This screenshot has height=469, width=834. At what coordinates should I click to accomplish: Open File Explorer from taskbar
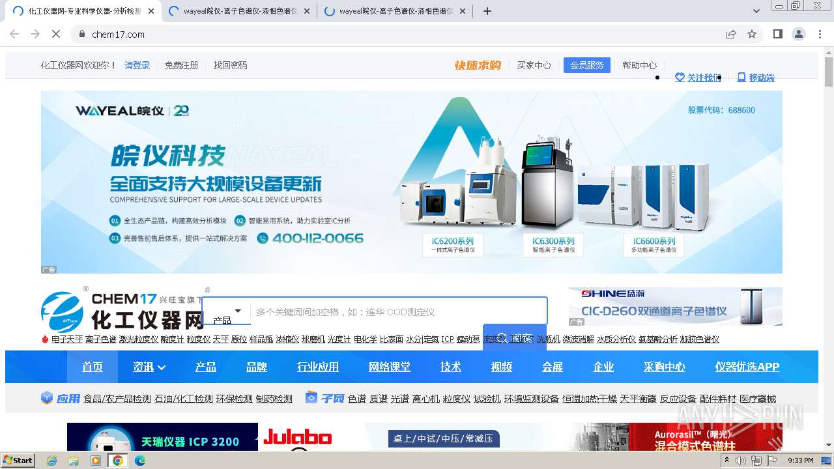74,461
